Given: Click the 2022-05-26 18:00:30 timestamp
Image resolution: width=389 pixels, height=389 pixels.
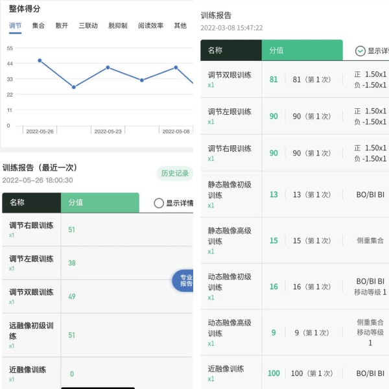Looking at the screenshot, I should pyautogui.click(x=38, y=180).
